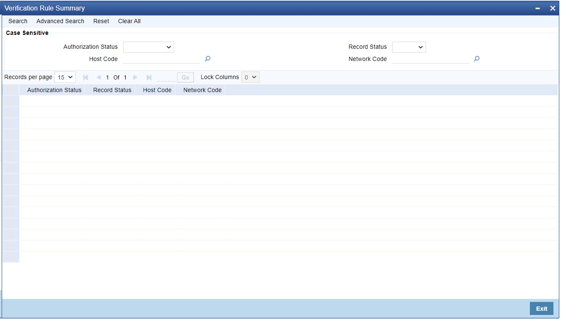Go to previous page of records
Screen dimensions: 561x320
pos(98,77)
